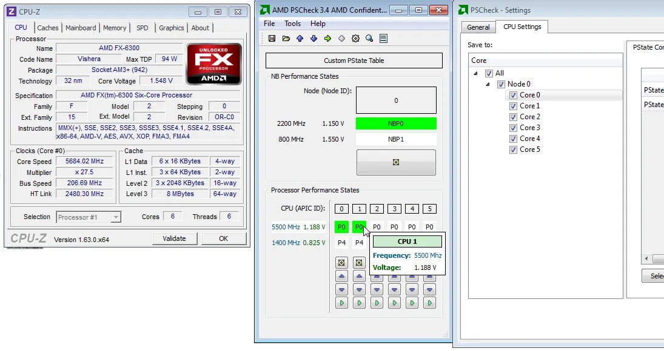Screen dimensions: 664x351
Task: Click the Custom PState Table button
Action: (354, 61)
